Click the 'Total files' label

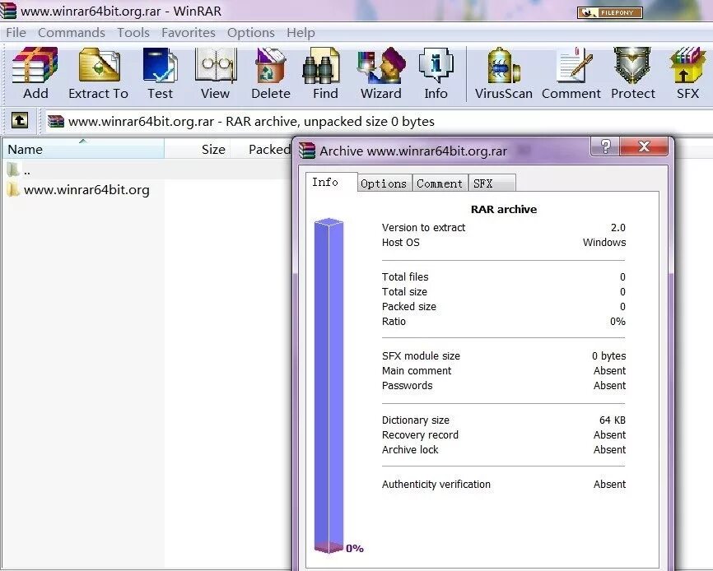point(405,277)
